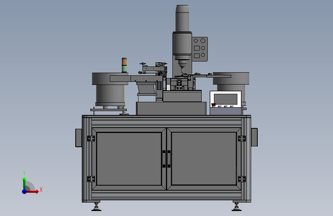
Task: Select the right leveling foot
Action: (x=236, y=206)
